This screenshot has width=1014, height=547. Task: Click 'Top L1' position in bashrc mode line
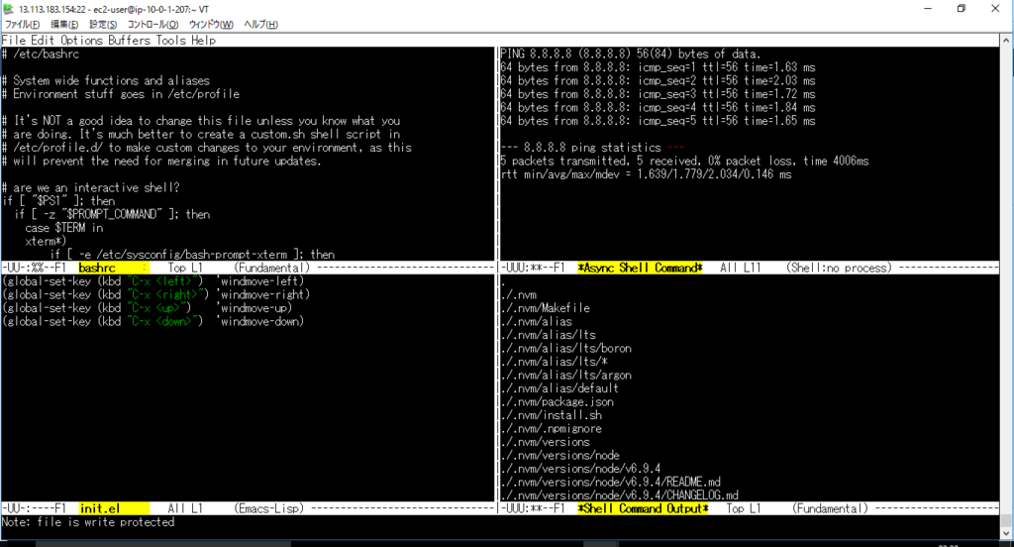185,268
